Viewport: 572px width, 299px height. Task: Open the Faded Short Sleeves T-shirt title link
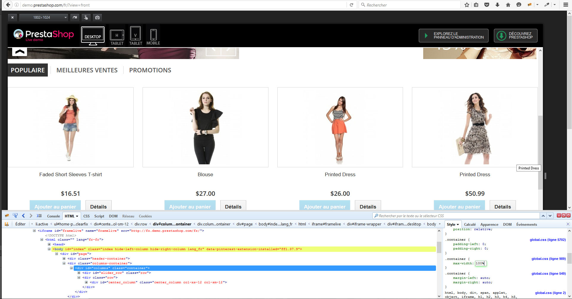(x=71, y=174)
